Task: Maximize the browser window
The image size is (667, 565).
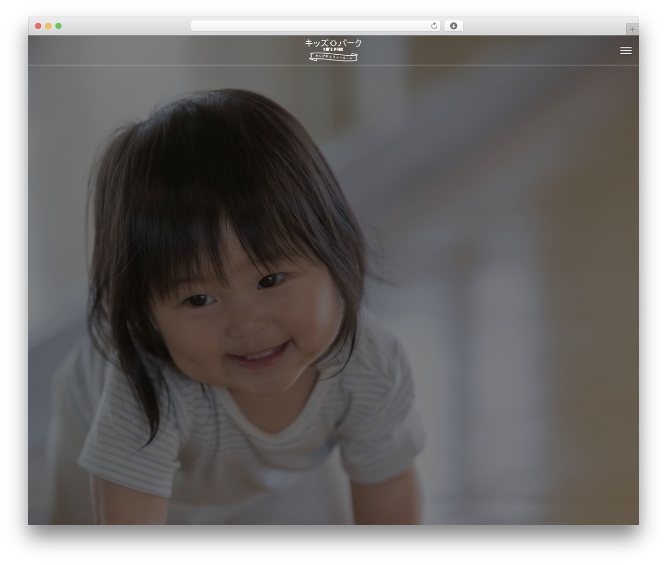Action: point(58,26)
